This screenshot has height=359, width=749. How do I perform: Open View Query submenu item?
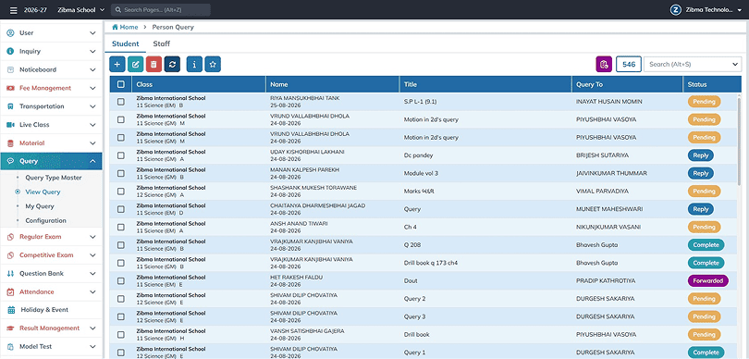(43, 192)
